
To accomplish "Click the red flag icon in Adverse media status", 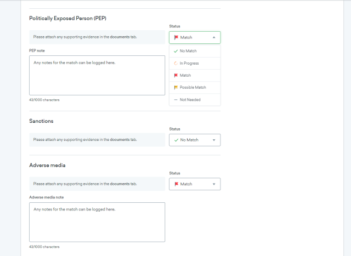I will point(176,184).
